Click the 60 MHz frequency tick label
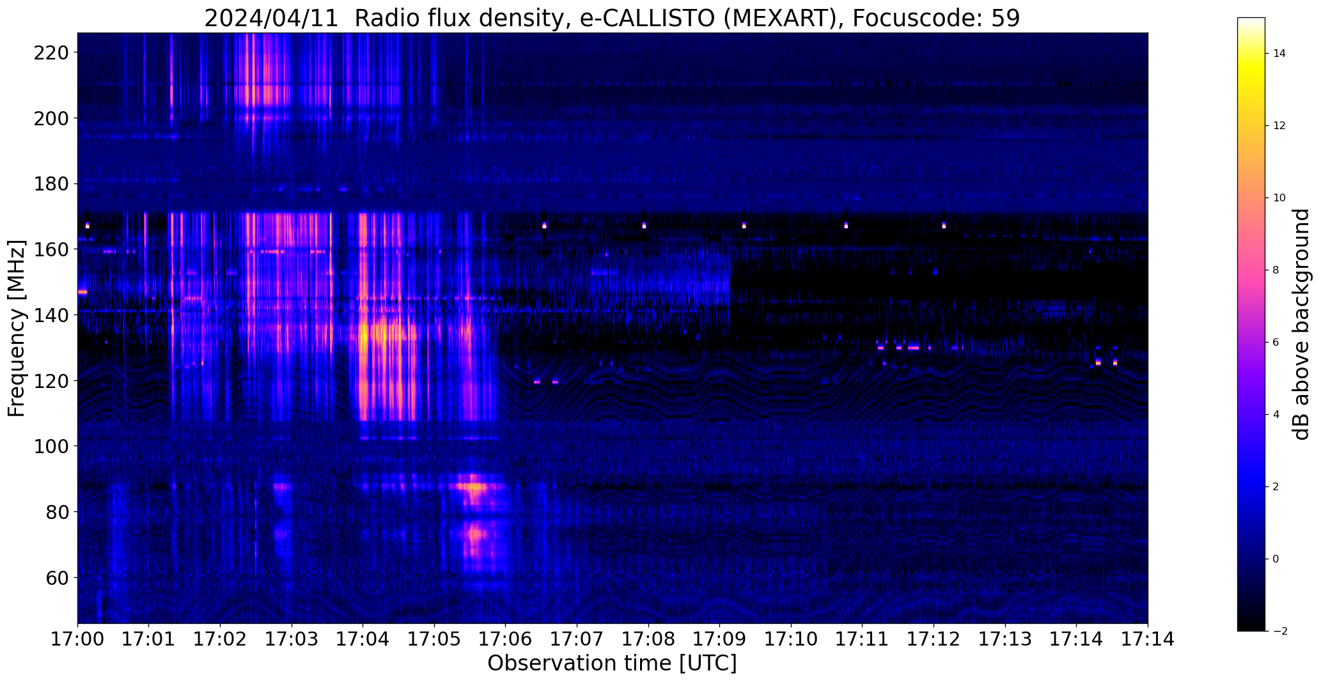Viewport: 1321px width, 682px height. pos(57,578)
